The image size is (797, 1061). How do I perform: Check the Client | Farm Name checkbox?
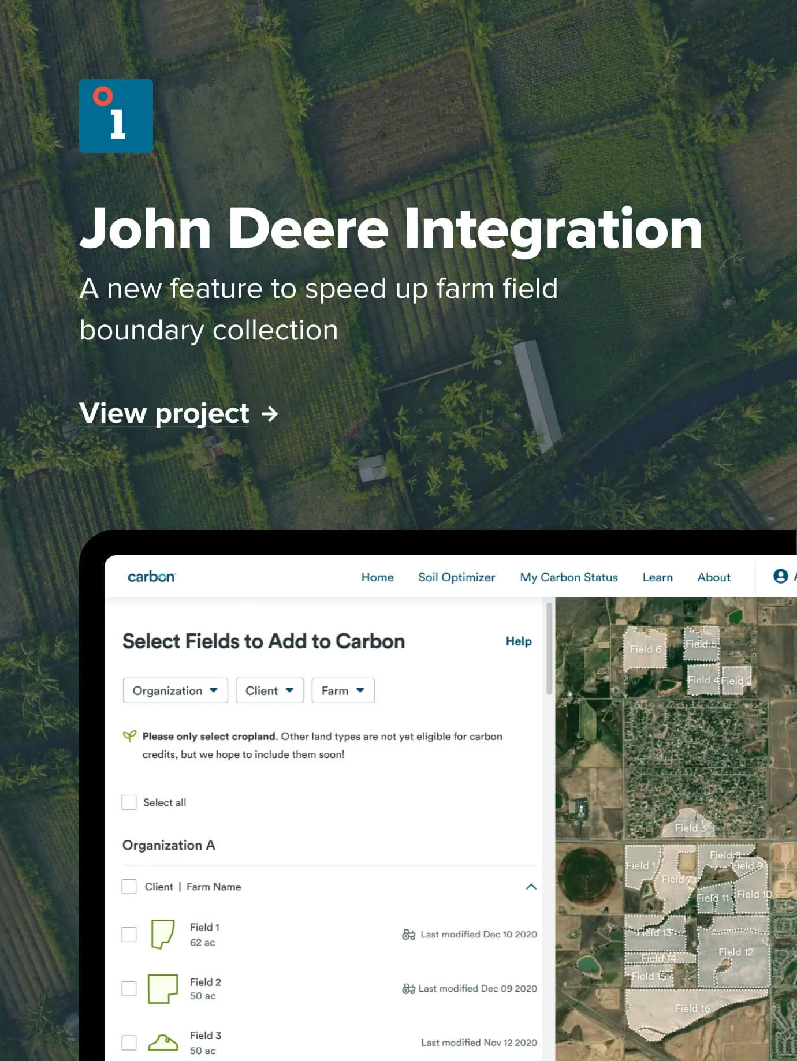[x=129, y=887]
